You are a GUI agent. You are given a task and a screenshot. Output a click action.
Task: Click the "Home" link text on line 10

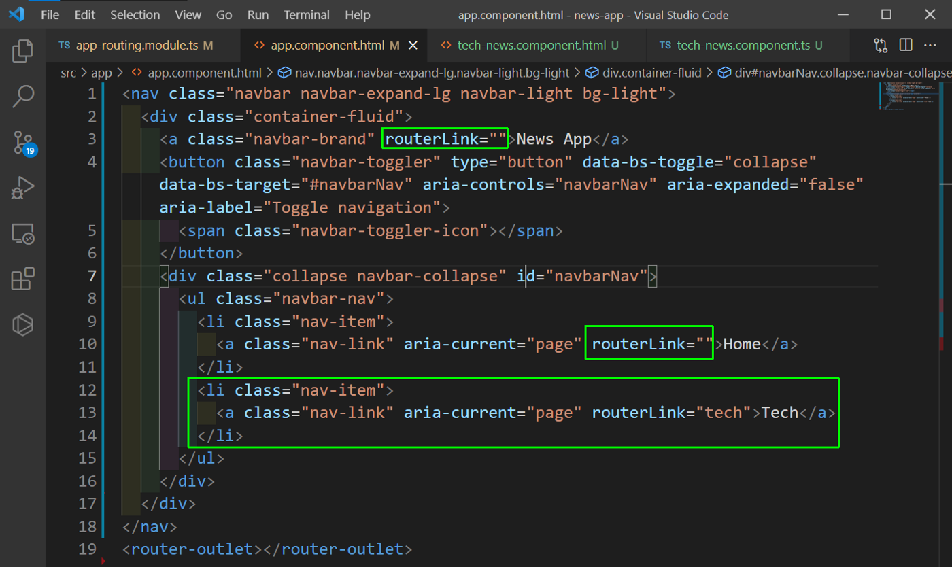click(742, 344)
